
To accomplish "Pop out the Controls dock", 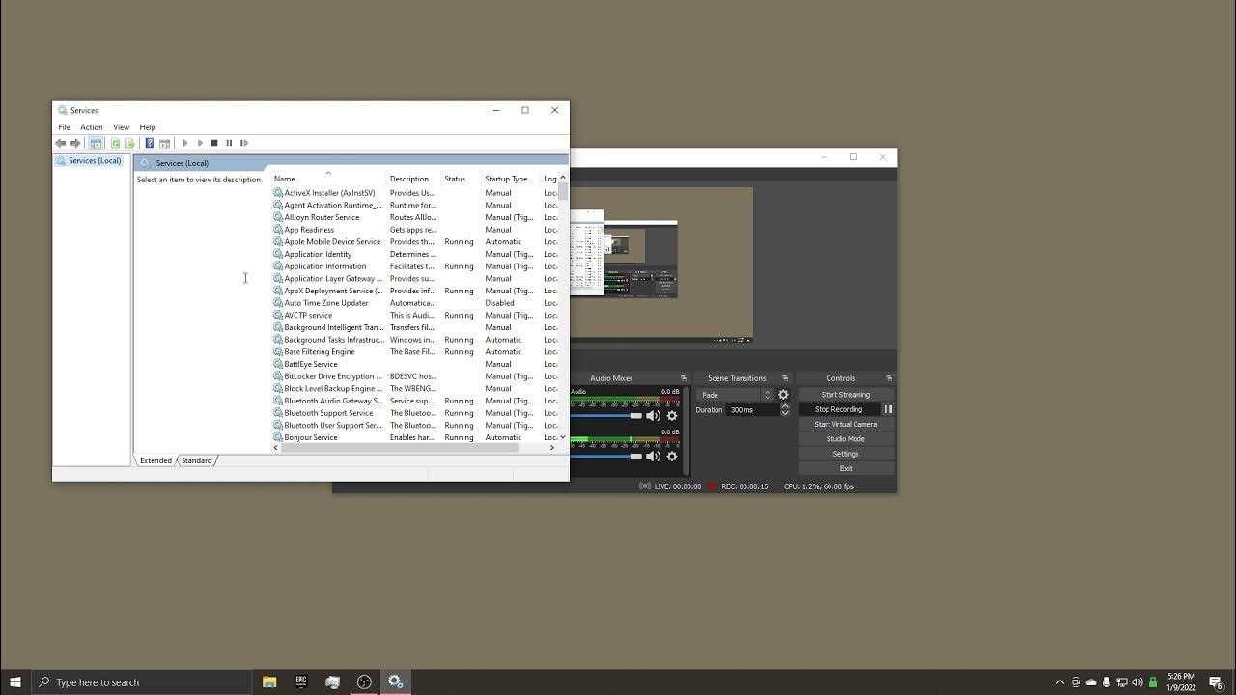I will (x=889, y=378).
